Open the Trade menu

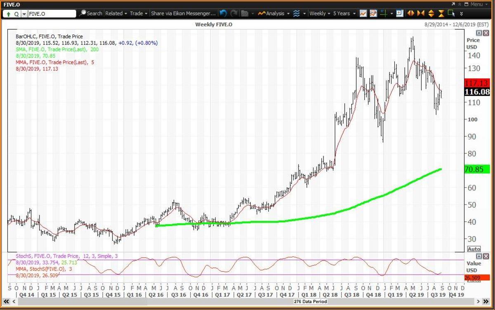coord(138,13)
